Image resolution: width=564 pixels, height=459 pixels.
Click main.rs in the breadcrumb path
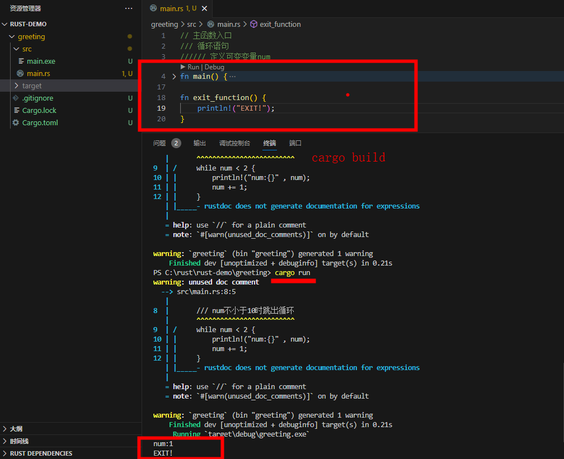[228, 25]
